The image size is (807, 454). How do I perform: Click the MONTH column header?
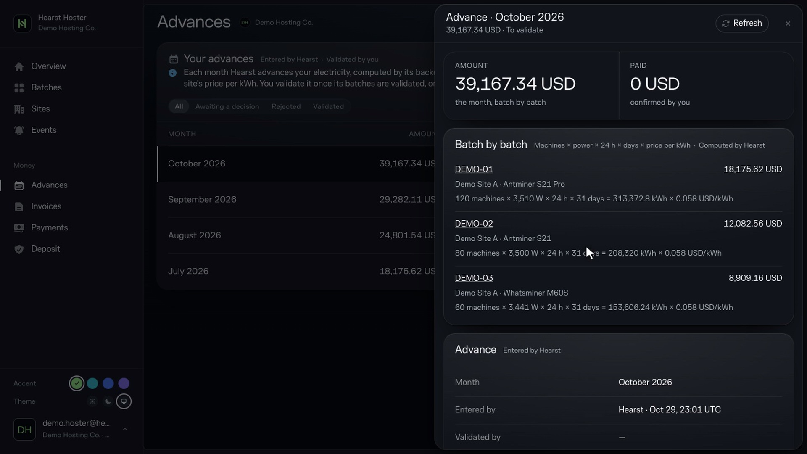(182, 134)
